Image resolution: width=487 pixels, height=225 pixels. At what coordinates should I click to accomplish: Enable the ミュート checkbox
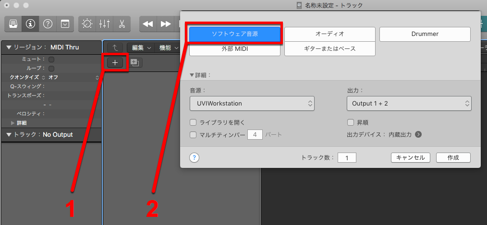51,59
